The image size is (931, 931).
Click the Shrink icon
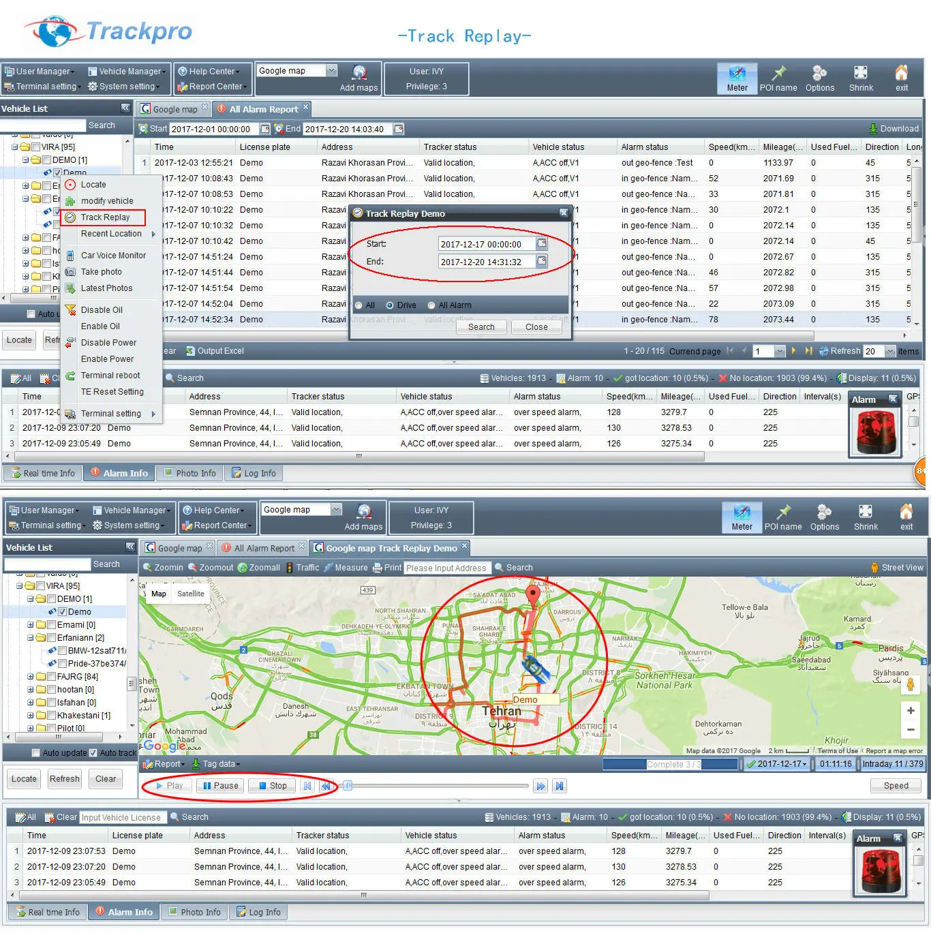pyautogui.click(x=861, y=77)
